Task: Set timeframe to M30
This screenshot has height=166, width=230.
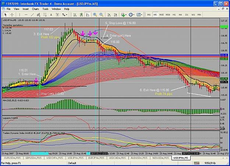Action: point(168,15)
